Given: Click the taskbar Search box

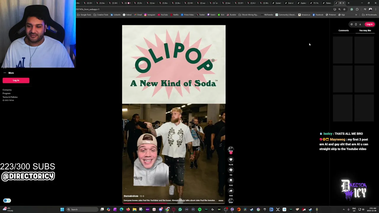Looking at the screenshot, I should 83,209.
